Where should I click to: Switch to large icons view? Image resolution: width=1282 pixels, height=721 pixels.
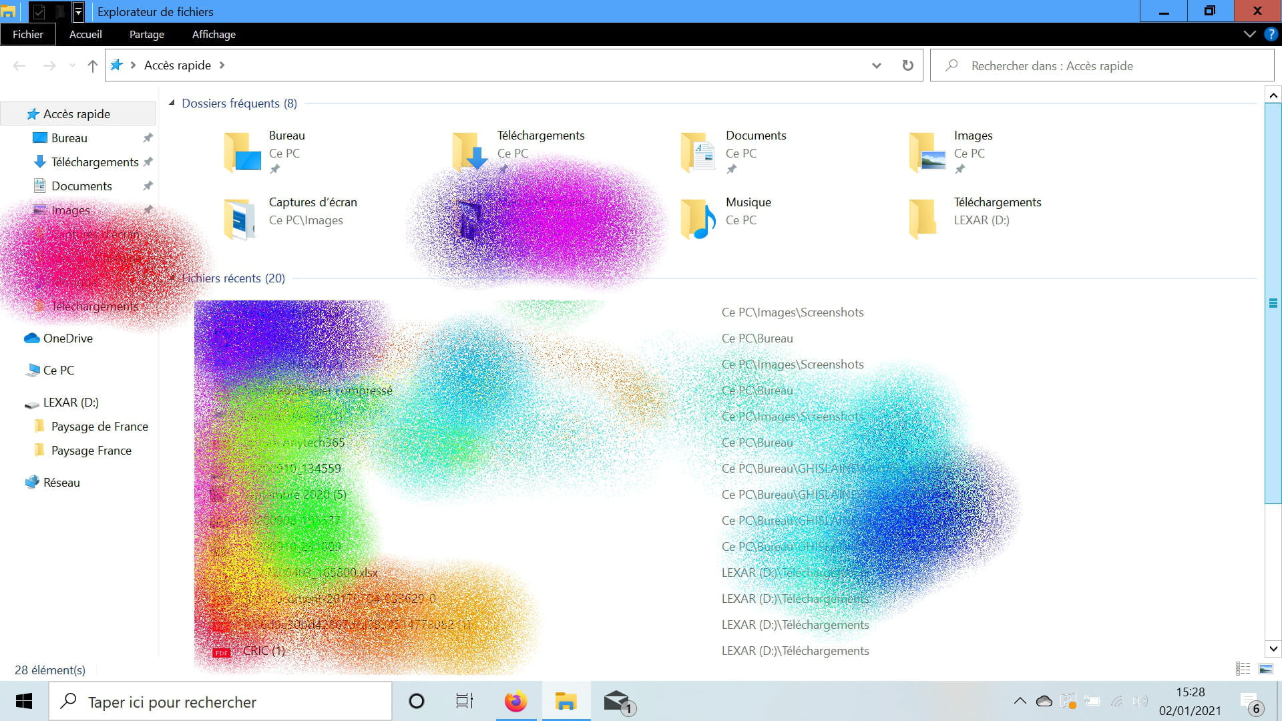pos(1265,669)
